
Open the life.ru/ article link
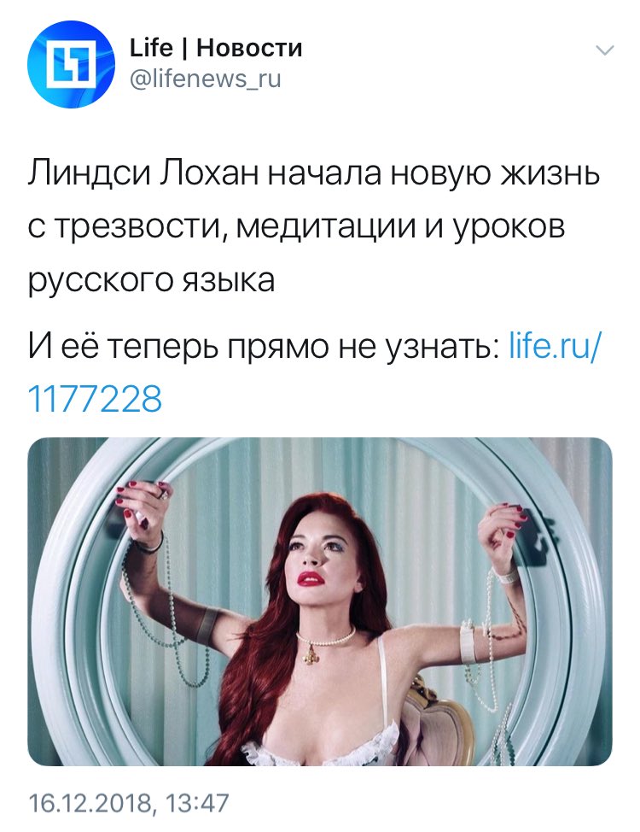tap(555, 345)
